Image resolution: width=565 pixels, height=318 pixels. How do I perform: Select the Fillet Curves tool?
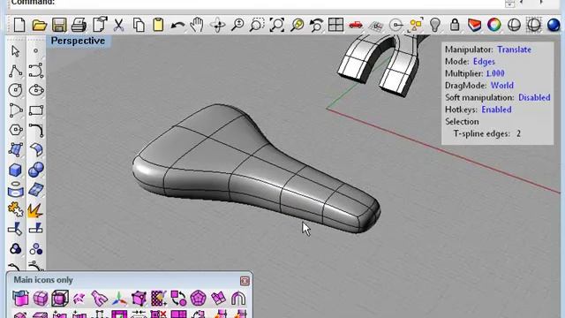tap(36, 130)
